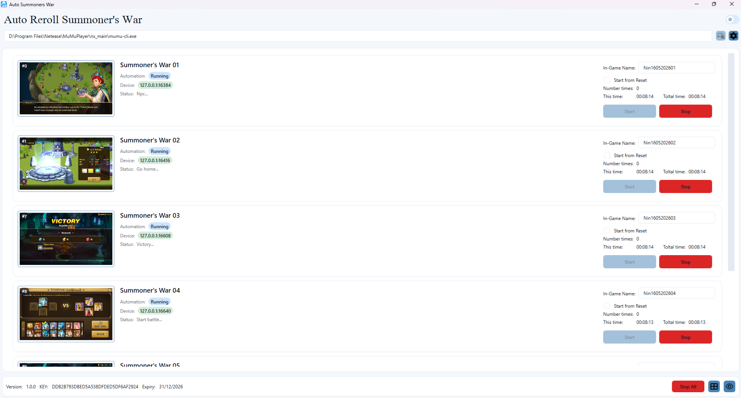Click the In-Game Name field Nin1605202604
This screenshot has height=398, width=741.
pyautogui.click(x=677, y=293)
